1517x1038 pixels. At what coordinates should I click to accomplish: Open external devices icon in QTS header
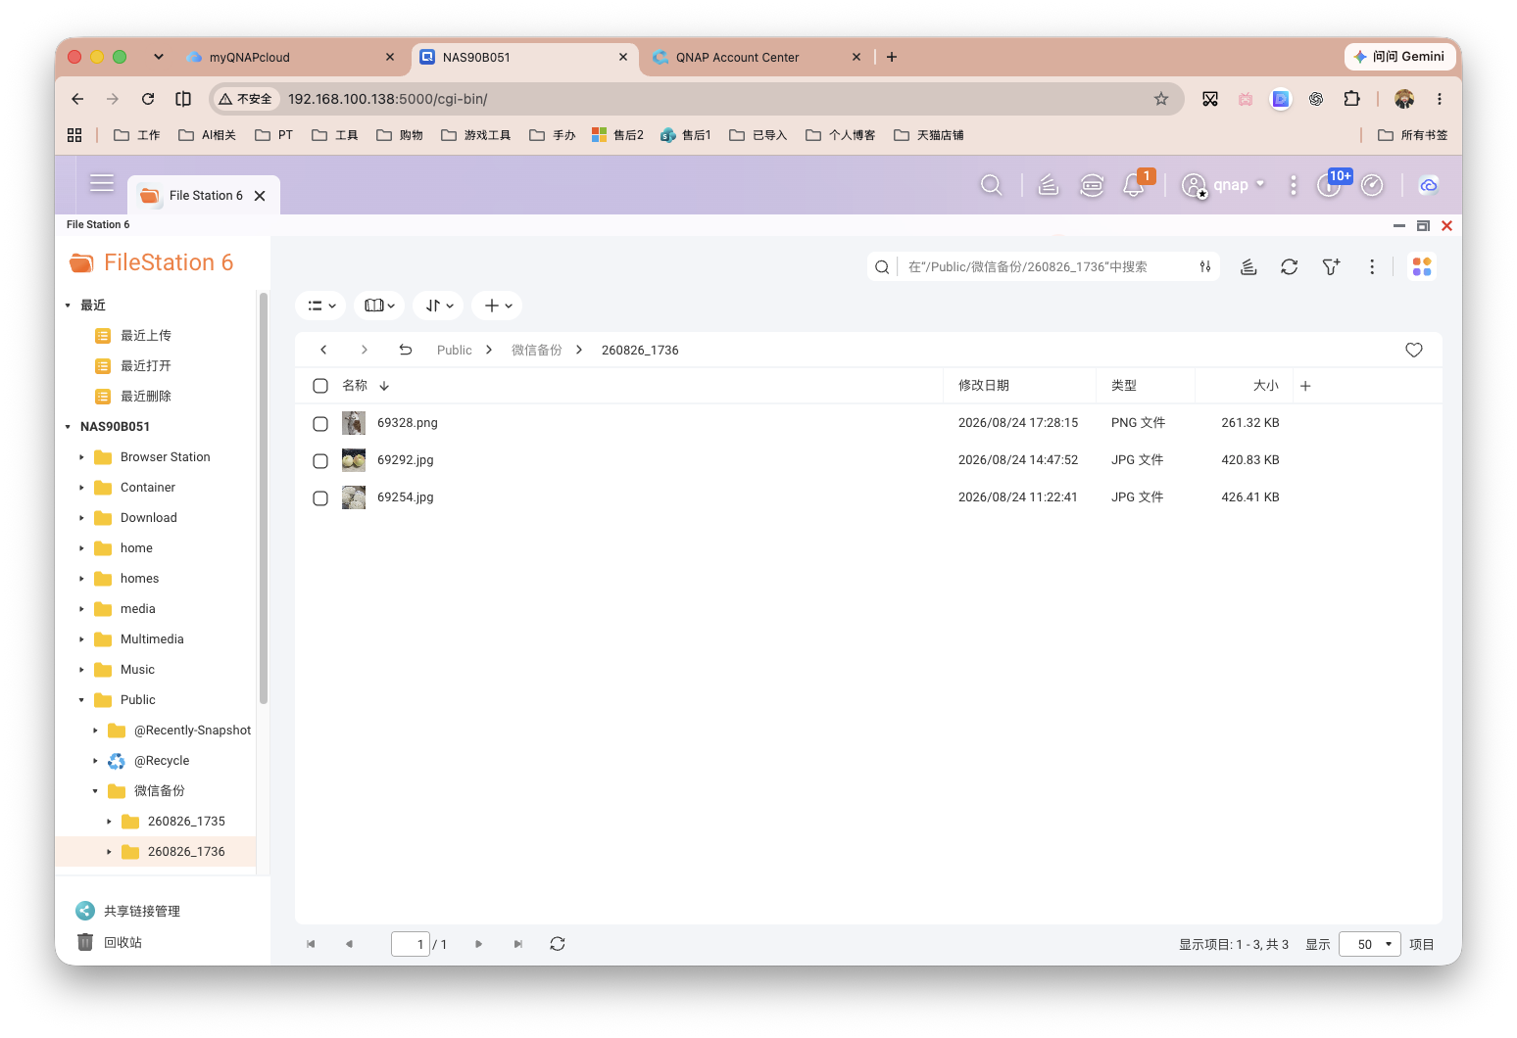pyautogui.click(x=1092, y=185)
